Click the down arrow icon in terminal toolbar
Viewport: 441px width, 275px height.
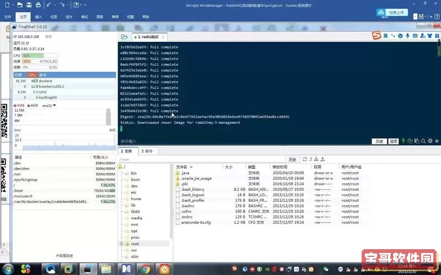[x=437, y=141]
